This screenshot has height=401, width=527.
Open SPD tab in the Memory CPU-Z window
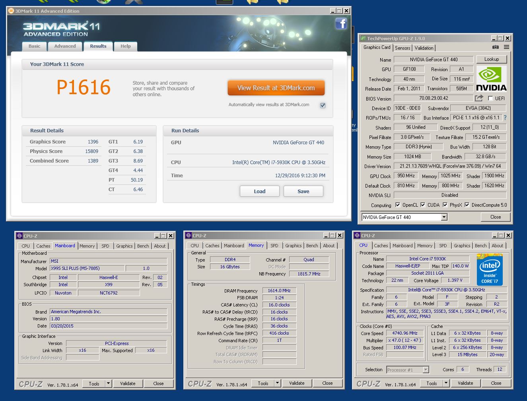274,246
